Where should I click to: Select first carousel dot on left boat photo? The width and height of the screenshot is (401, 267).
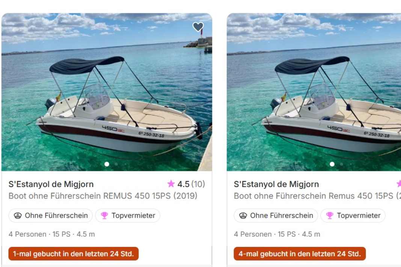[x=107, y=164]
